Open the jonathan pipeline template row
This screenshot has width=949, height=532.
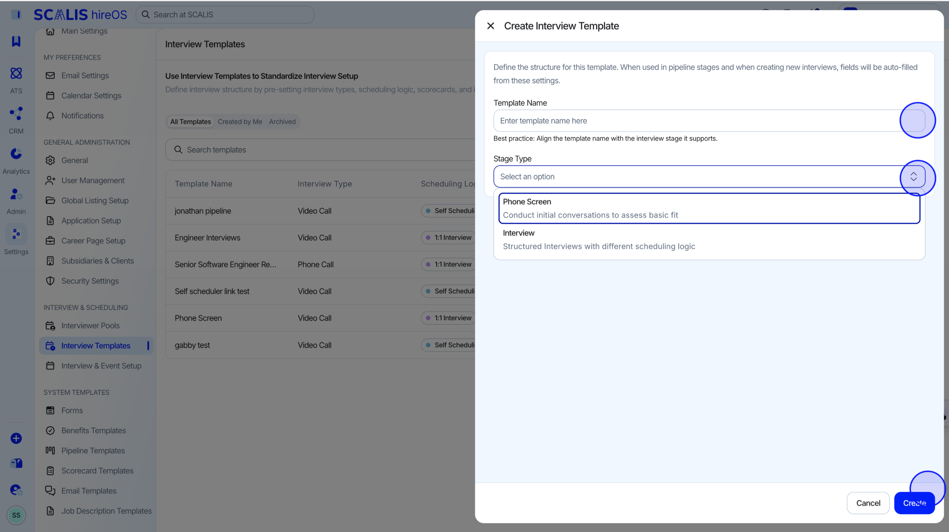[320, 211]
